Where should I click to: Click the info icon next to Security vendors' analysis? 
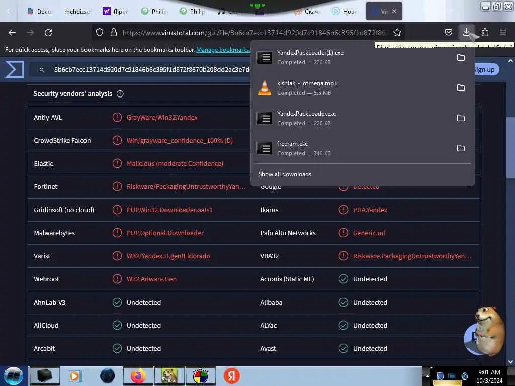(x=120, y=94)
